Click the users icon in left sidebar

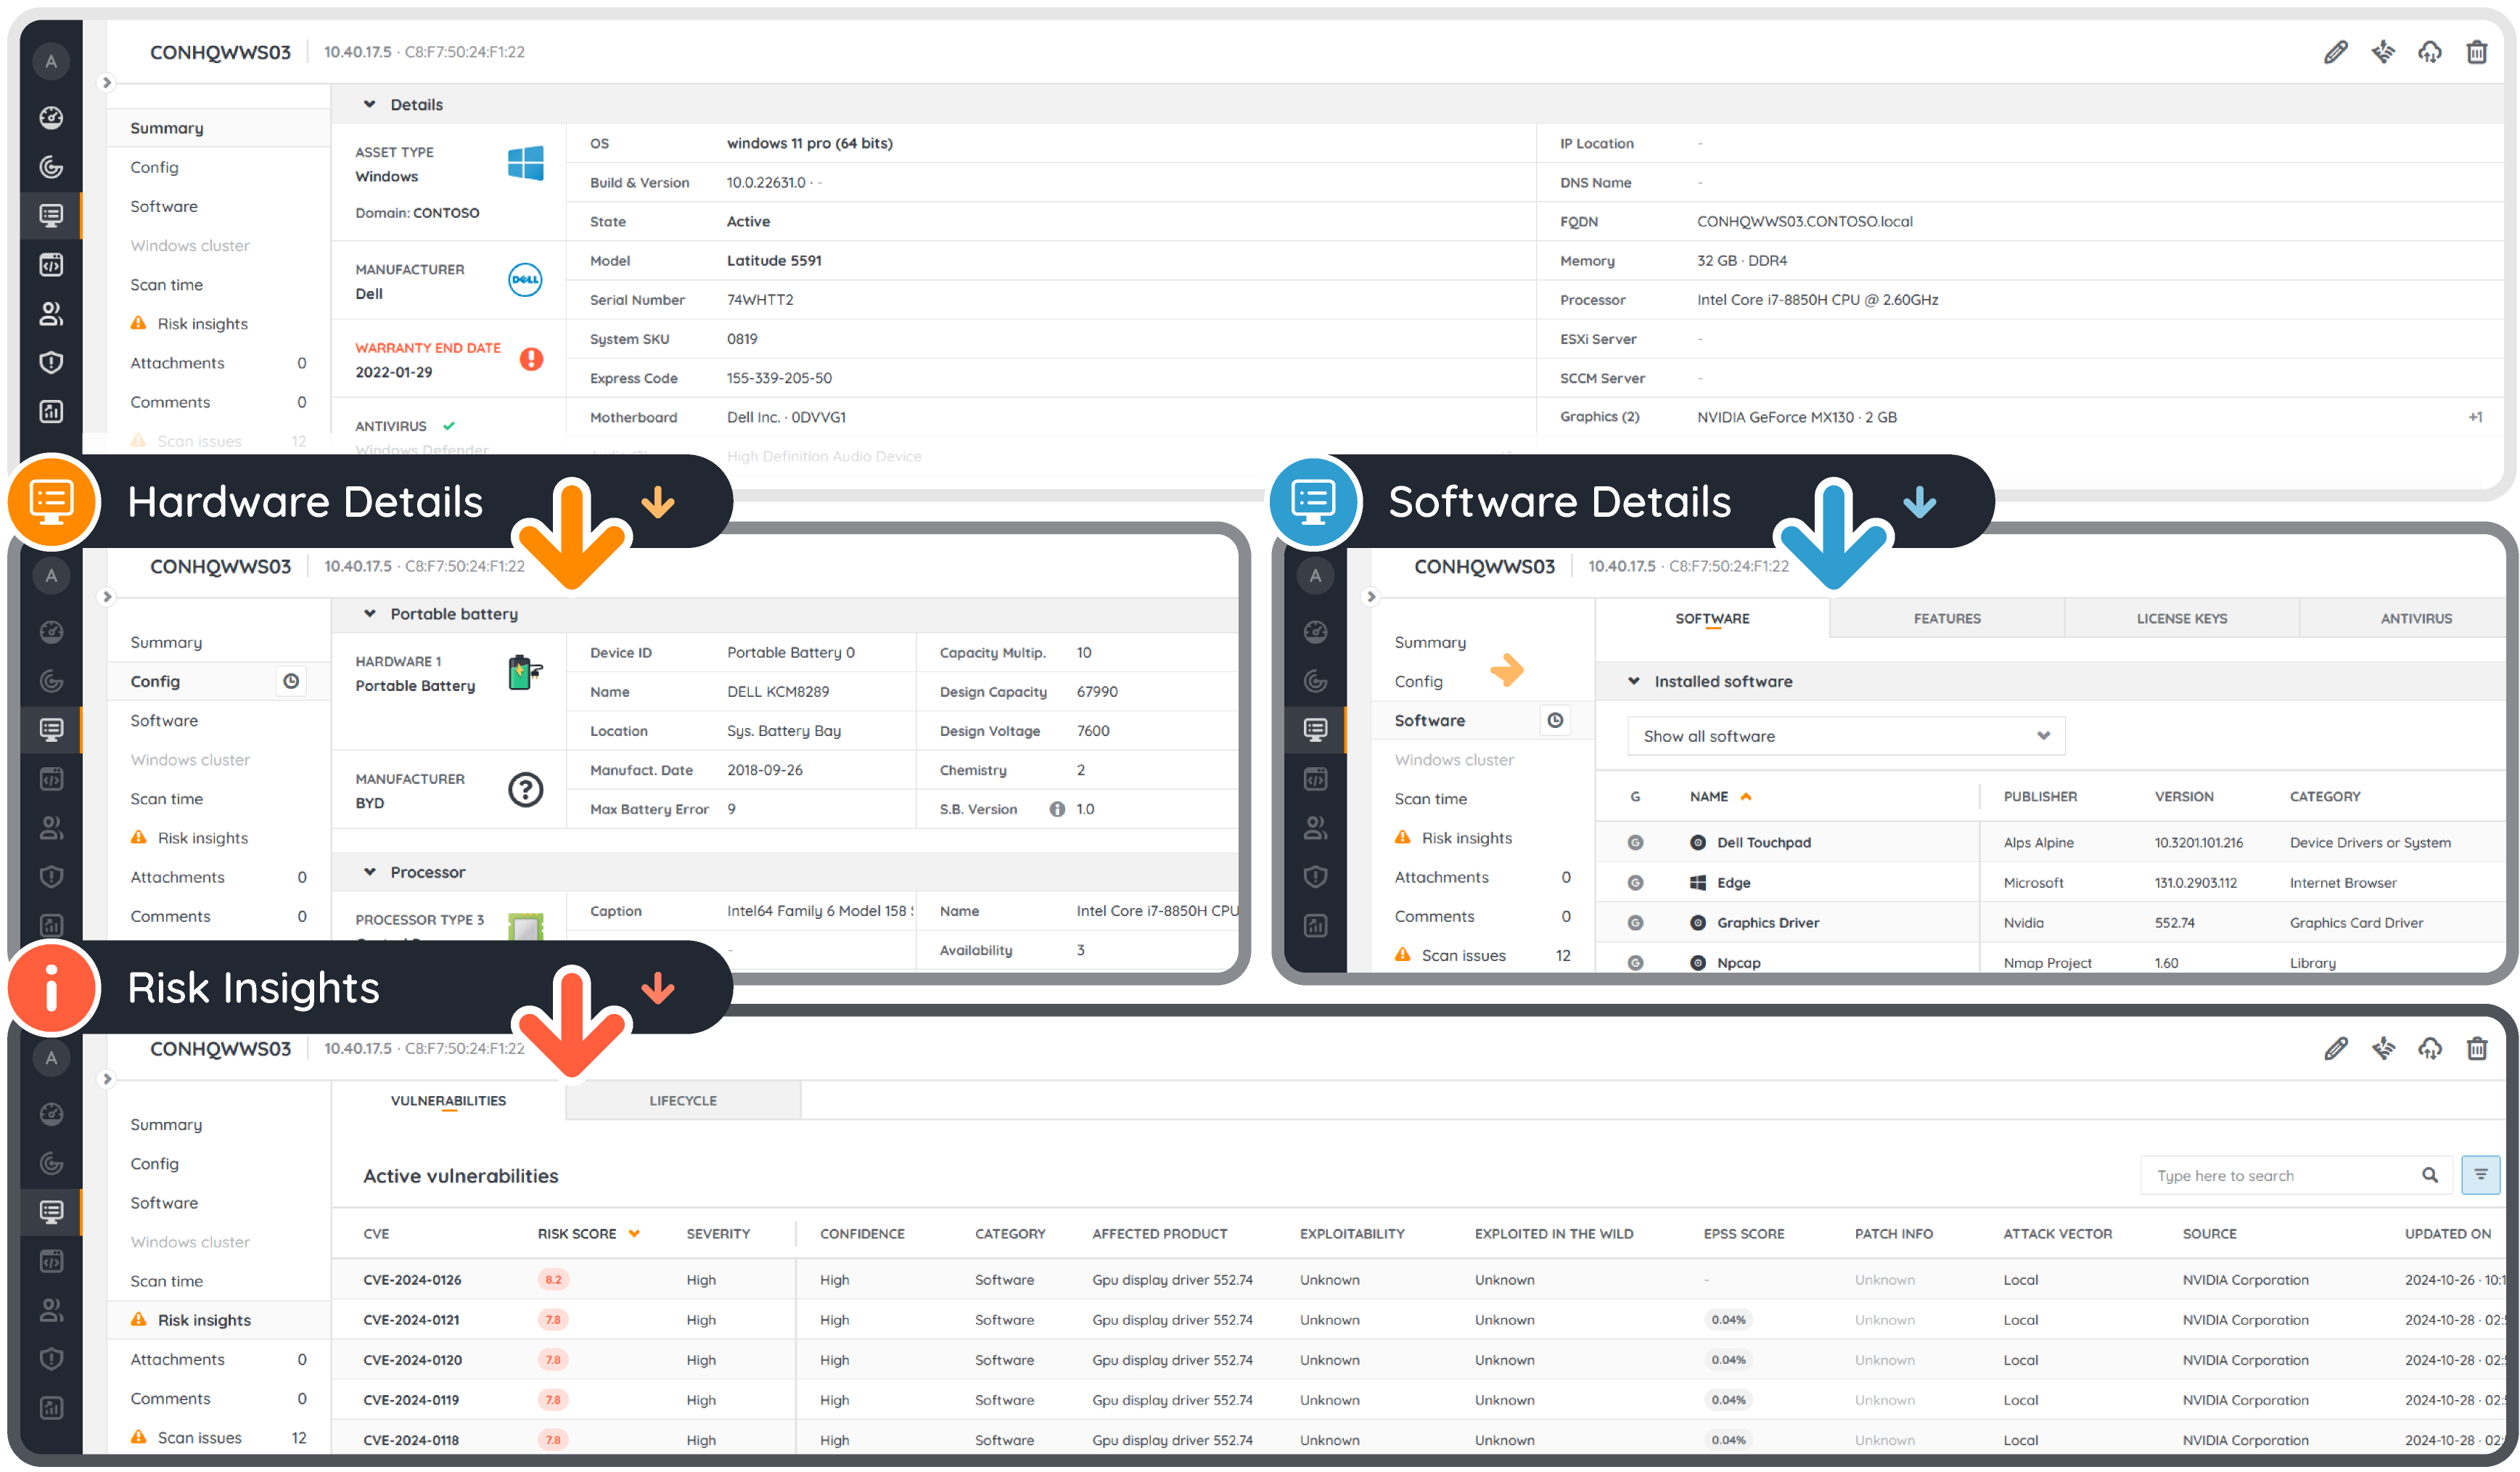(51, 314)
